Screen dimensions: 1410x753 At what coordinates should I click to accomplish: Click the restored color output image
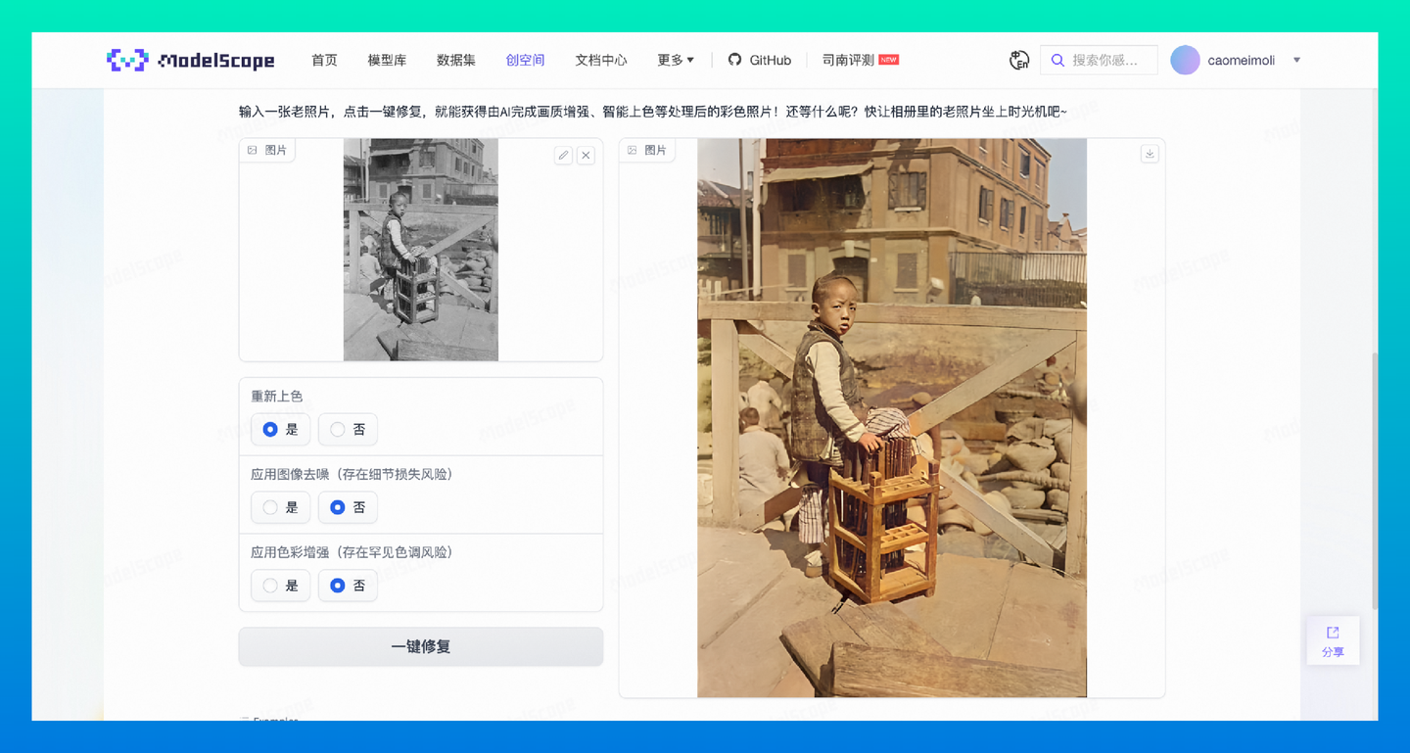892,418
